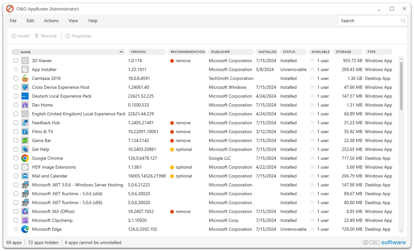Click the Microsoft Edge app icon

(25, 229)
